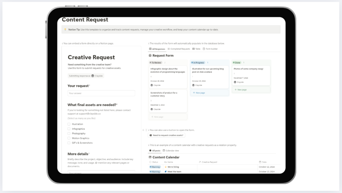Image resolution: width=342 pixels, height=193 pixels.
Task: Tick the Photography checkbox
Action: click(x=69, y=134)
